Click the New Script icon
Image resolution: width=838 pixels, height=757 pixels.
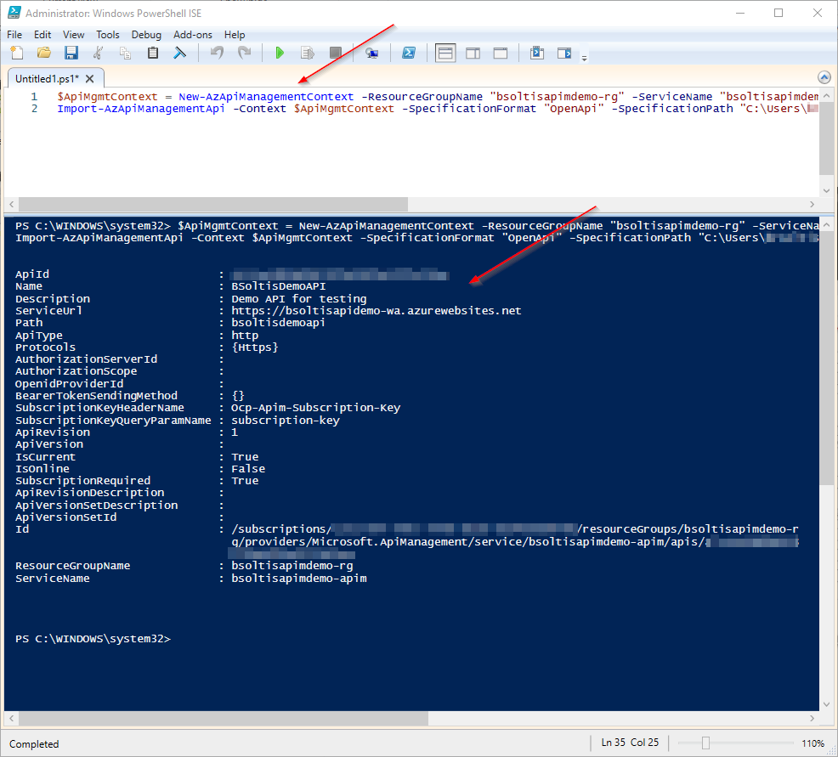[x=17, y=54]
